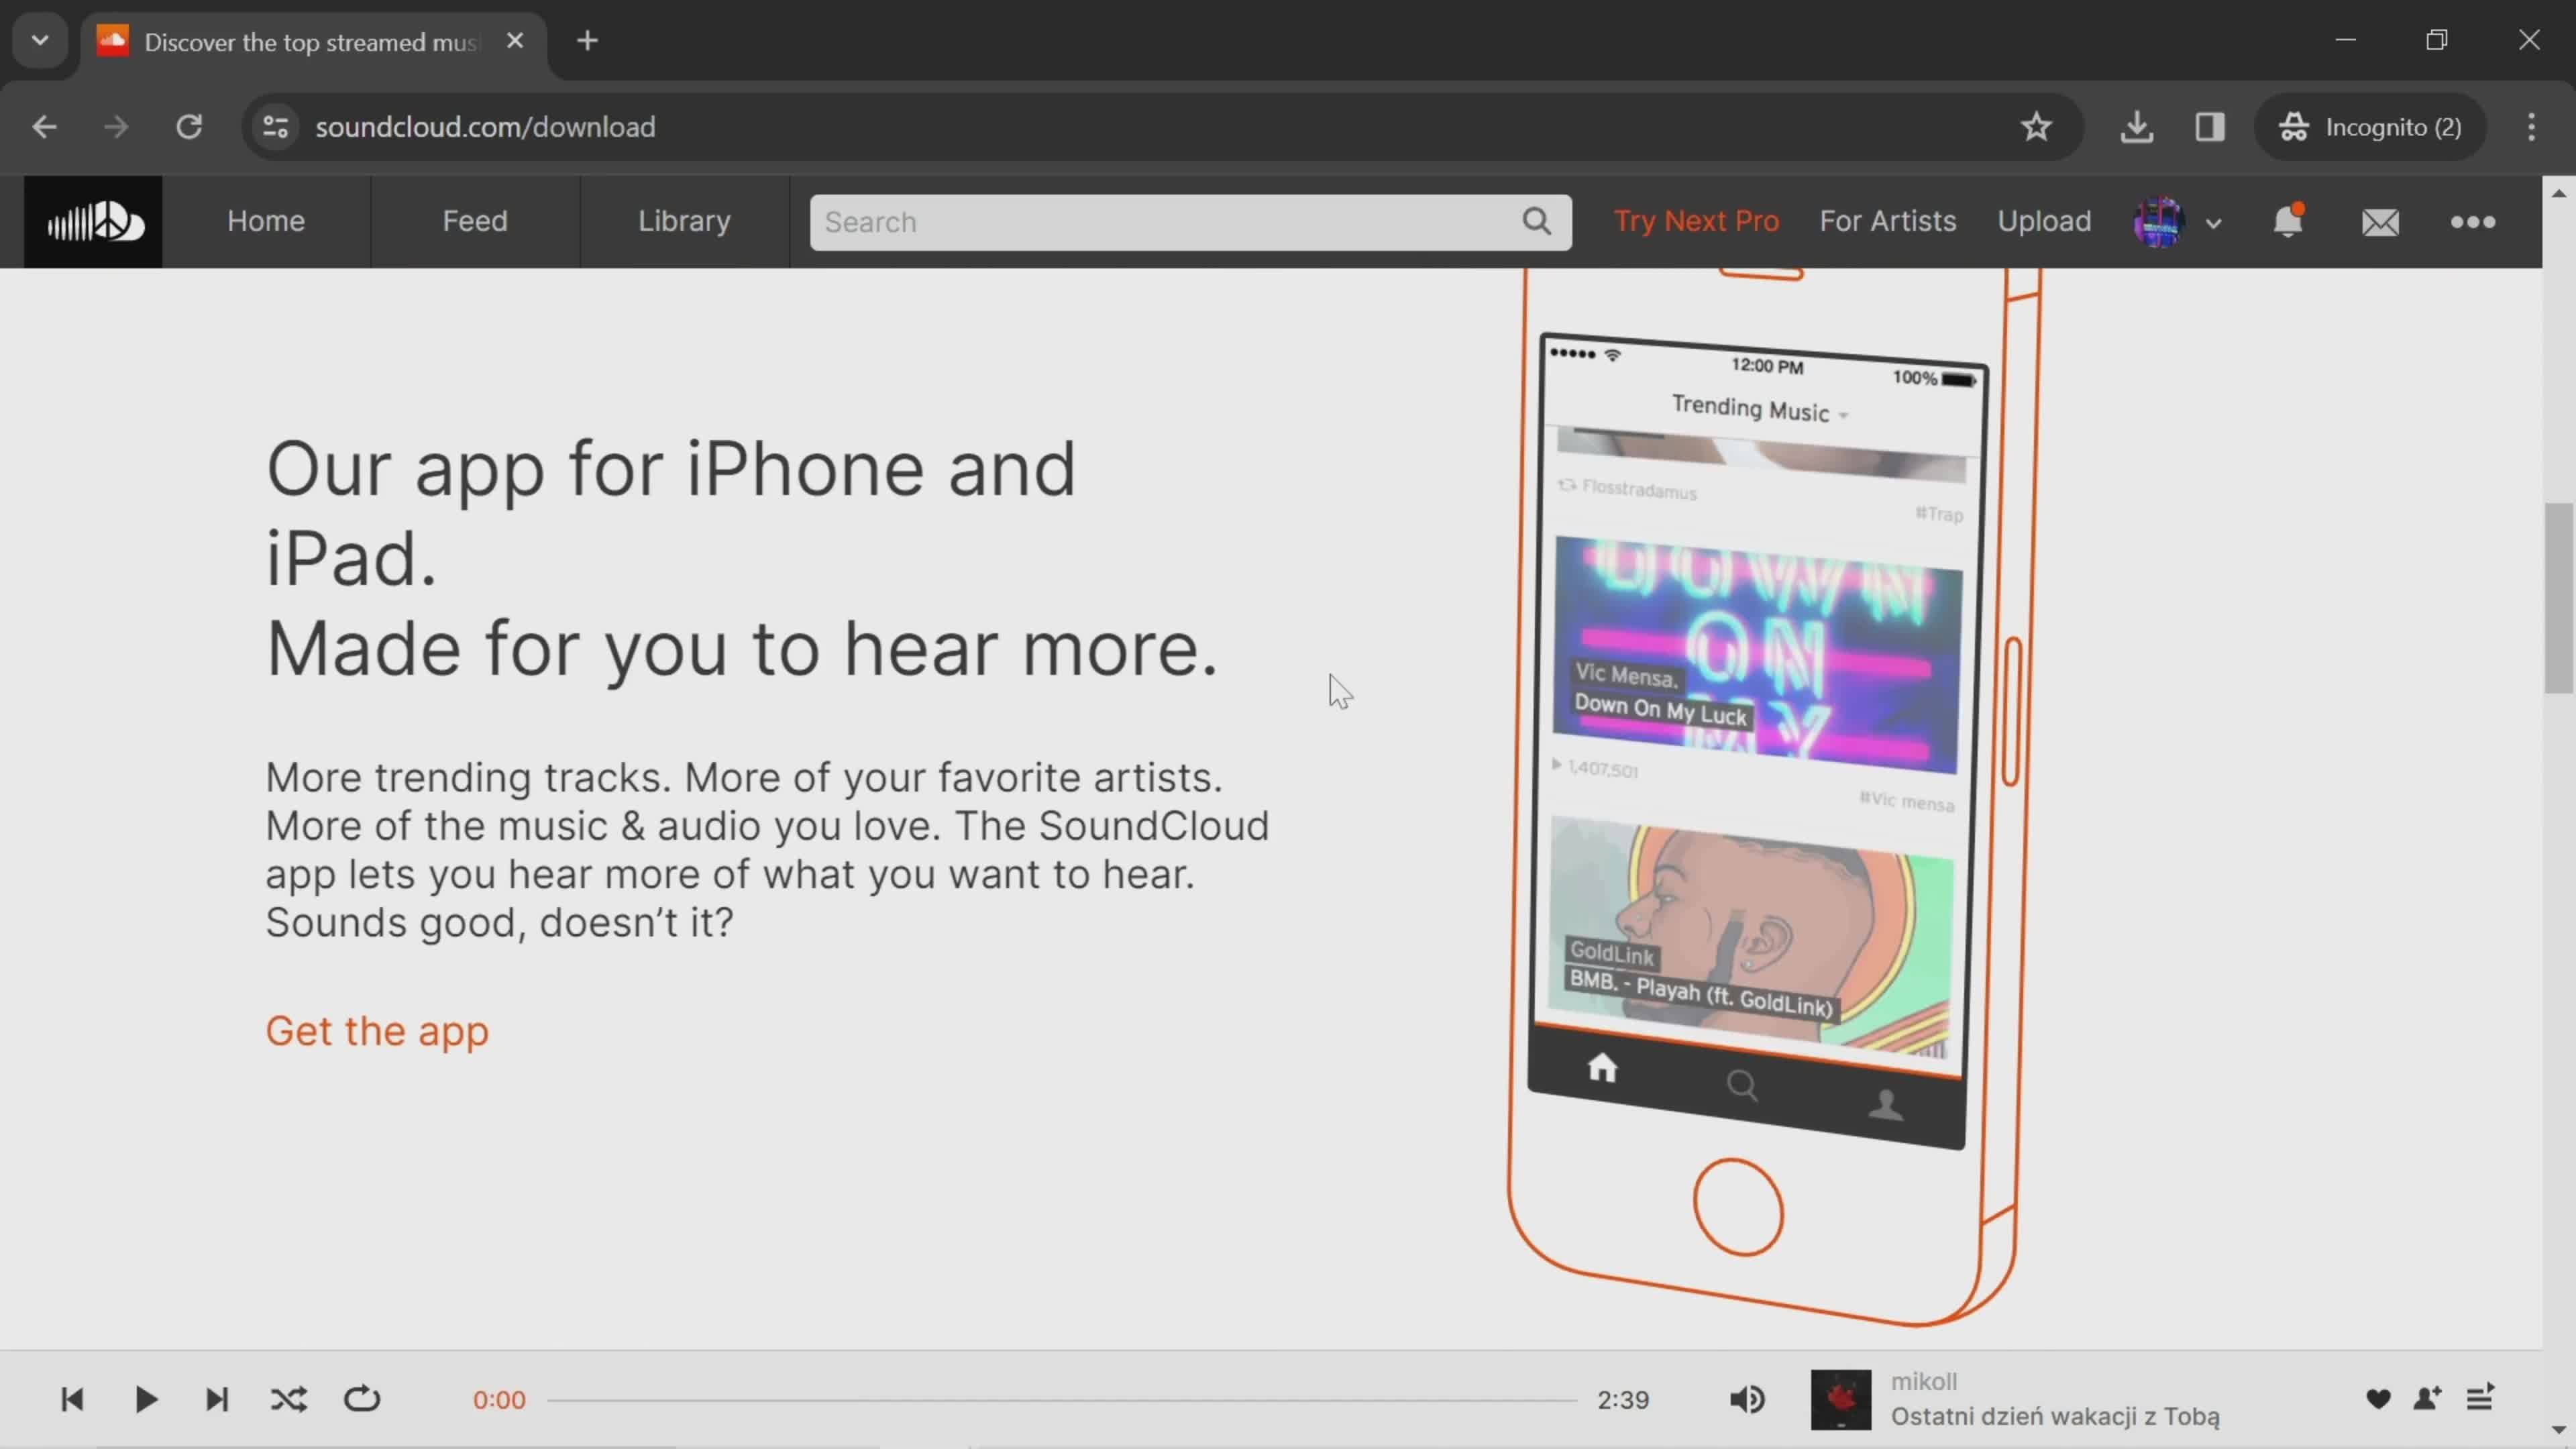Click the volume speaker icon
2576x1449 pixels.
1748,1398
